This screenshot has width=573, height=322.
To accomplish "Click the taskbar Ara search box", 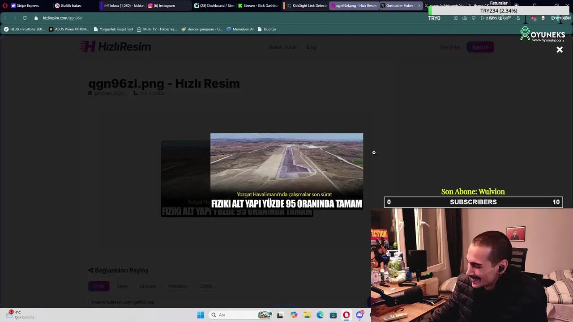I will (241, 315).
